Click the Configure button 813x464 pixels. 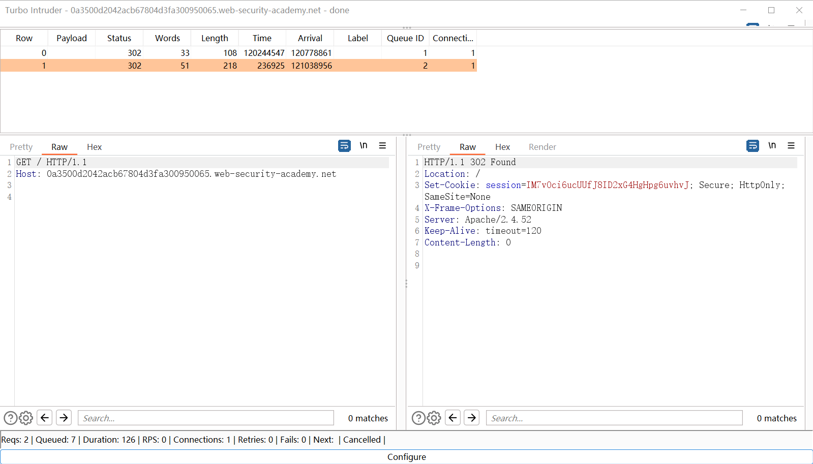pos(406,456)
